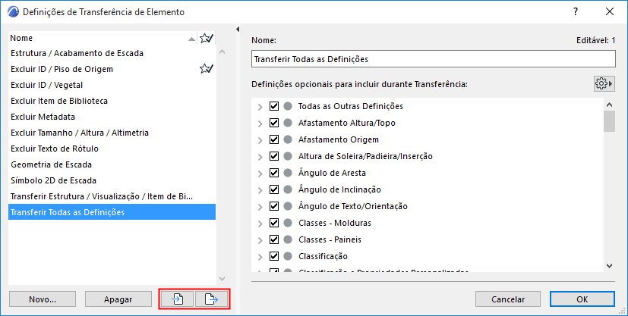Click gray status dot beside Ângulo de Aresta
The height and width of the screenshot is (316, 628).
pyautogui.click(x=288, y=173)
